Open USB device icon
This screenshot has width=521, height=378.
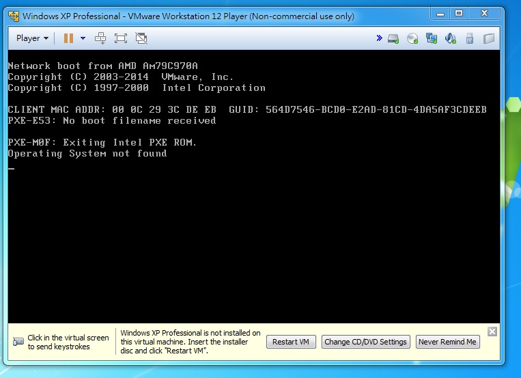pyautogui.click(x=470, y=38)
